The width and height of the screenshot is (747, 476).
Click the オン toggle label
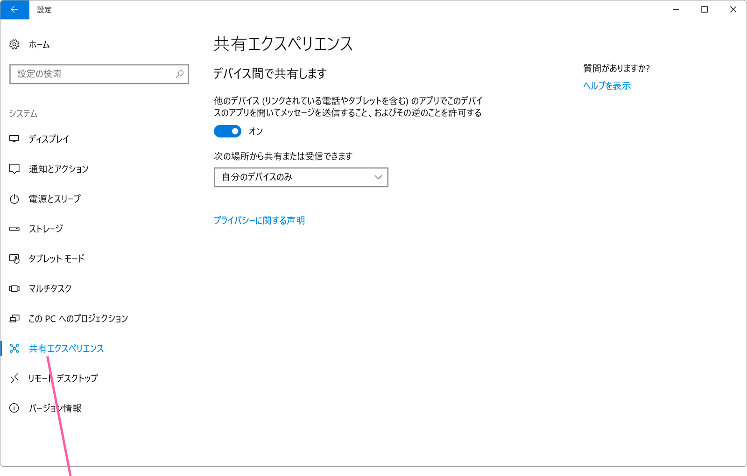(x=256, y=132)
